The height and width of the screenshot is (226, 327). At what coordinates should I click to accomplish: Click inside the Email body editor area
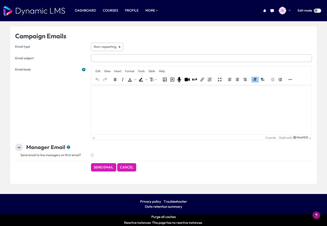click(201, 109)
